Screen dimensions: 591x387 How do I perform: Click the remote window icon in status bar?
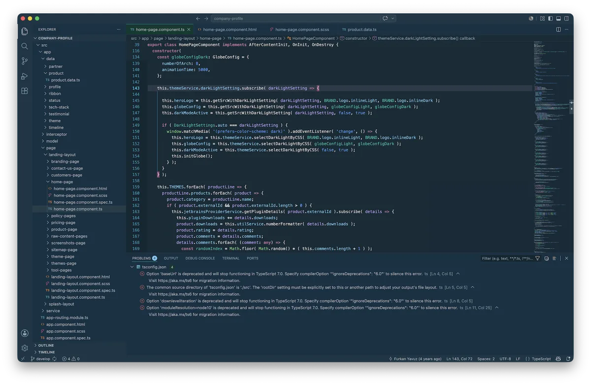(x=23, y=359)
